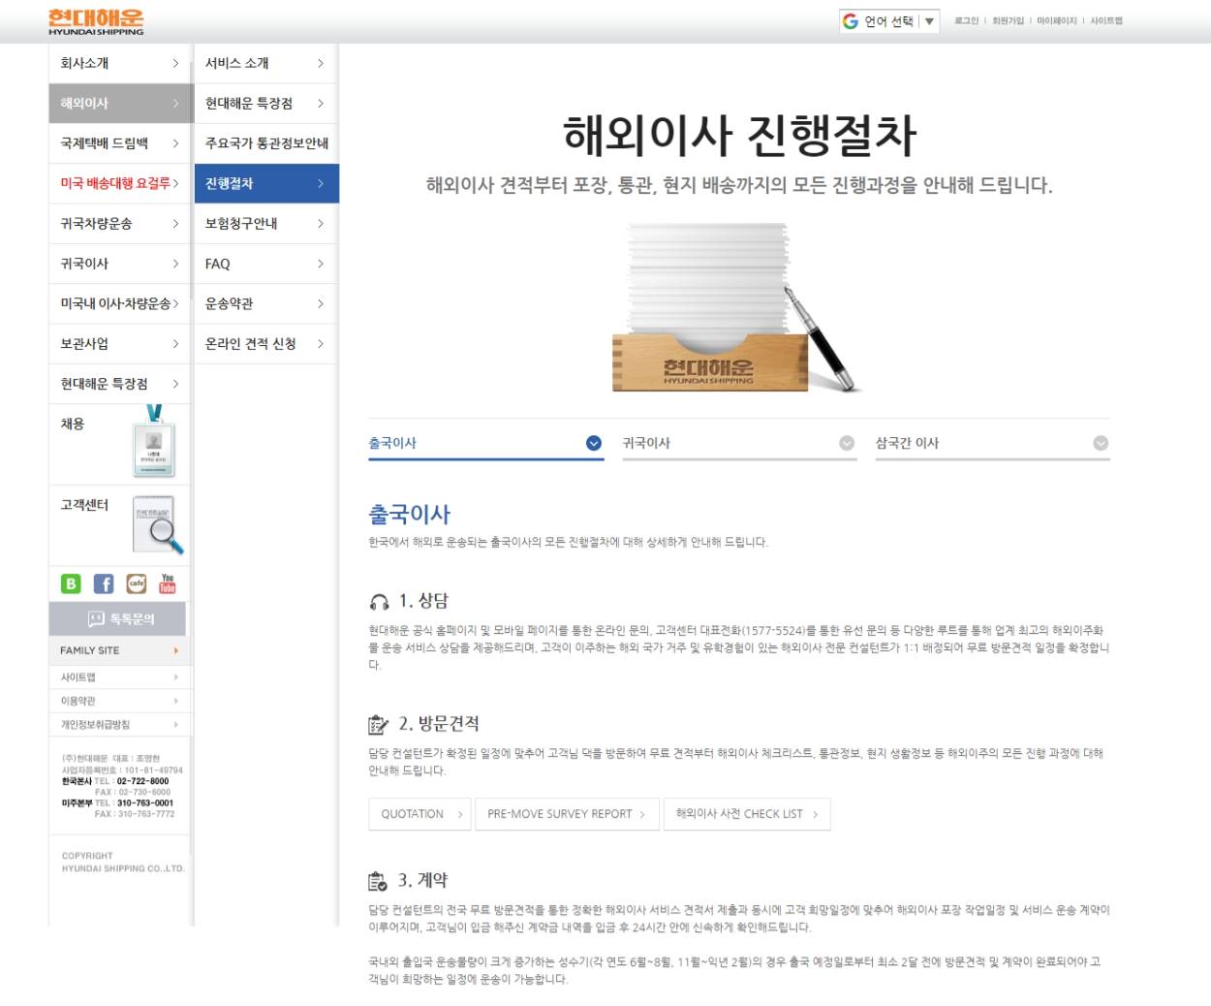Open 현대해운 특장점 in left main menu
The width and height of the screenshot is (1211, 1006).
pyautogui.click(x=119, y=384)
